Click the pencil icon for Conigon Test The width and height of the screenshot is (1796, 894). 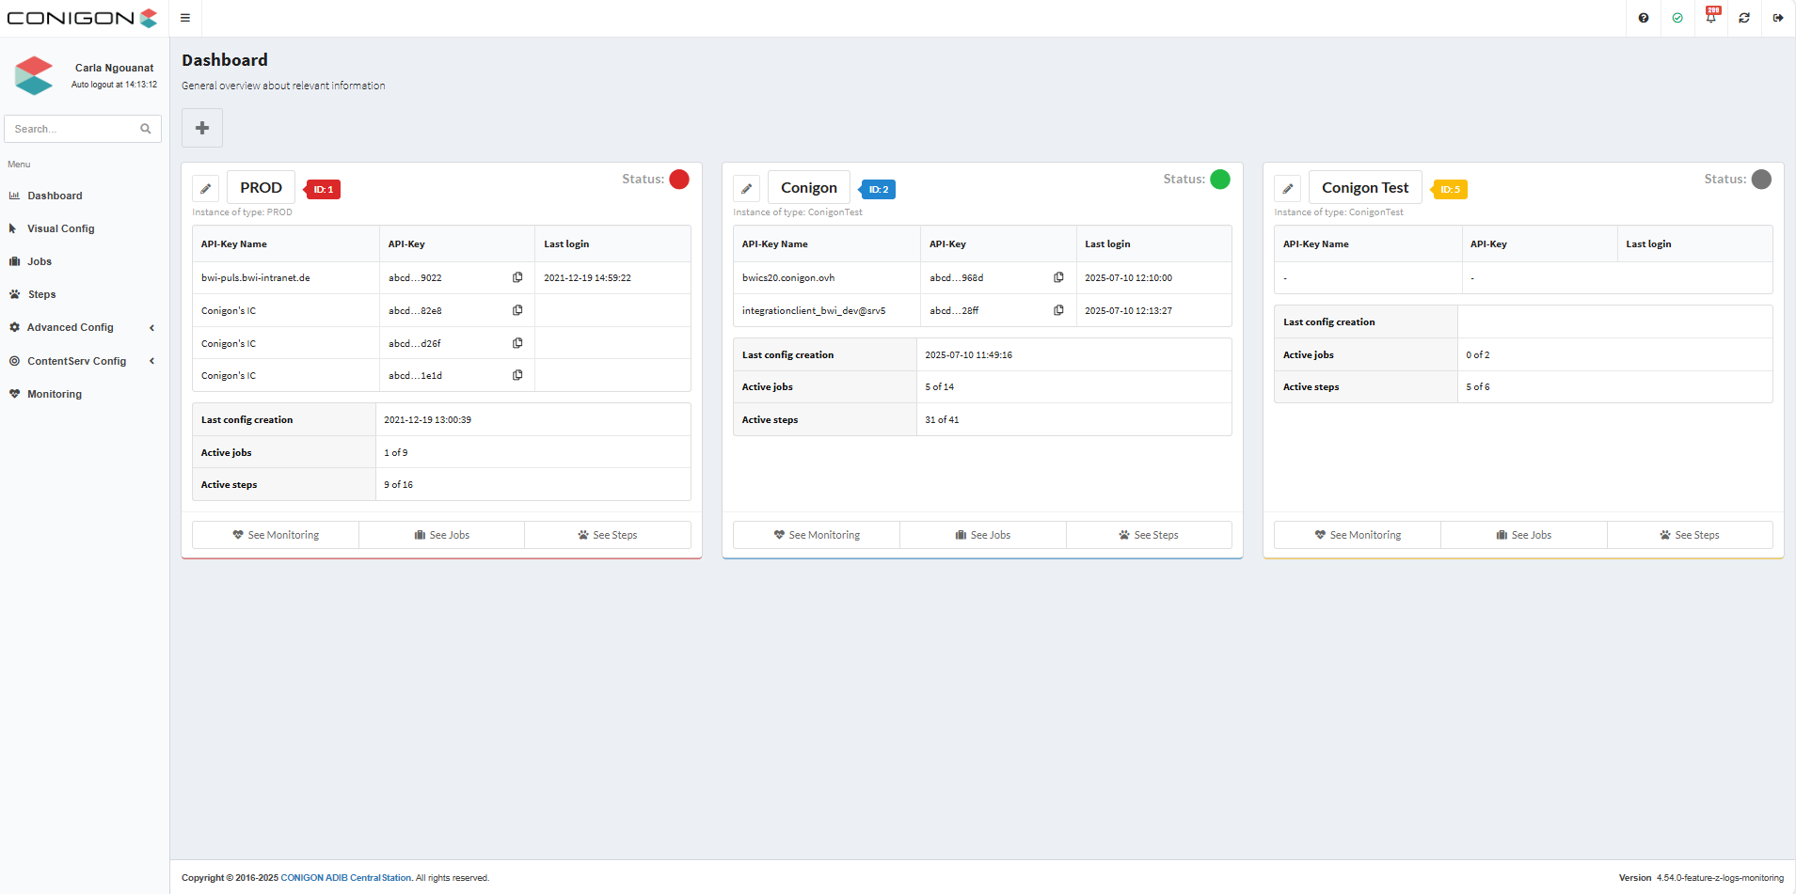click(1287, 189)
